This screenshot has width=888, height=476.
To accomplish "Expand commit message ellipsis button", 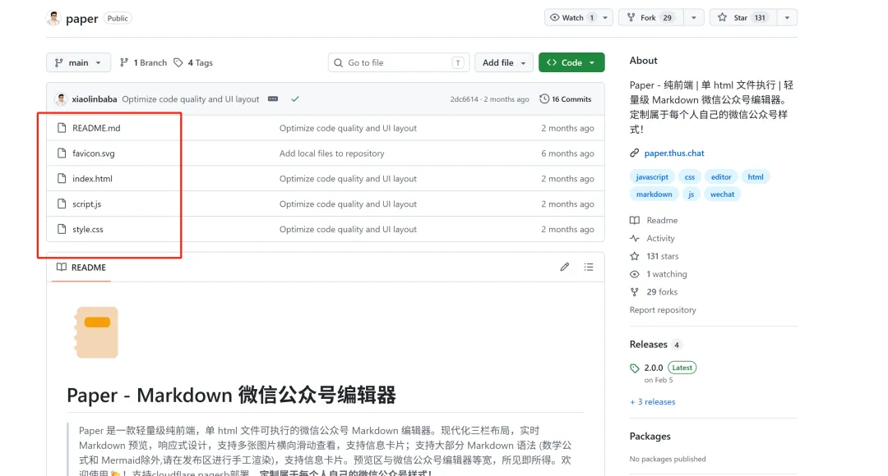I will pyautogui.click(x=273, y=99).
